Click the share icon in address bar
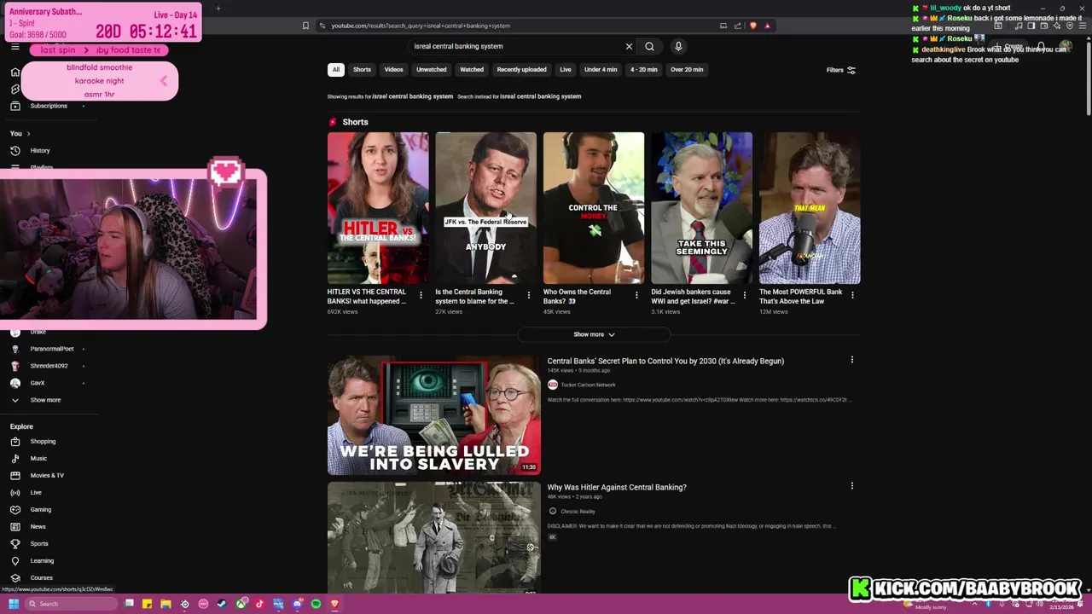Screen dimensions: 1092x614 (738, 26)
